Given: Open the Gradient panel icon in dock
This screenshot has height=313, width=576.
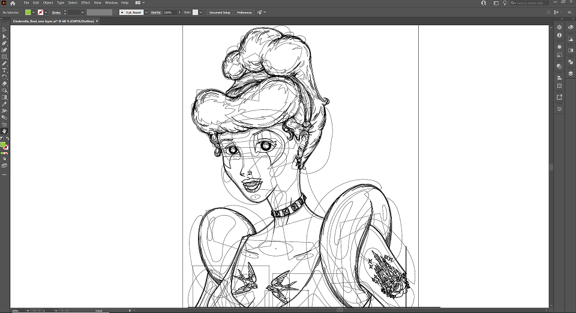Looking at the screenshot, I should click(x=571, y=50).
